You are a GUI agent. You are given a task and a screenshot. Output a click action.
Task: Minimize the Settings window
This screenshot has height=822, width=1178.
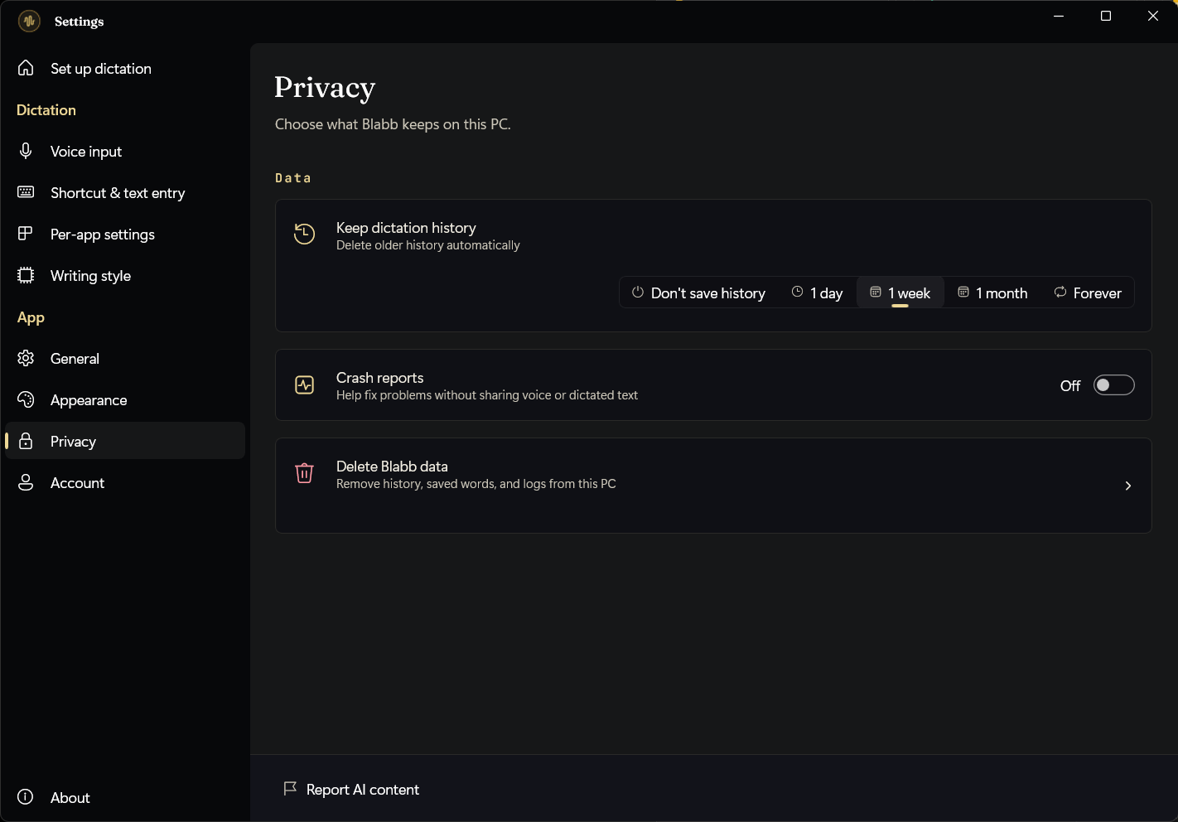coord(1059,16)
